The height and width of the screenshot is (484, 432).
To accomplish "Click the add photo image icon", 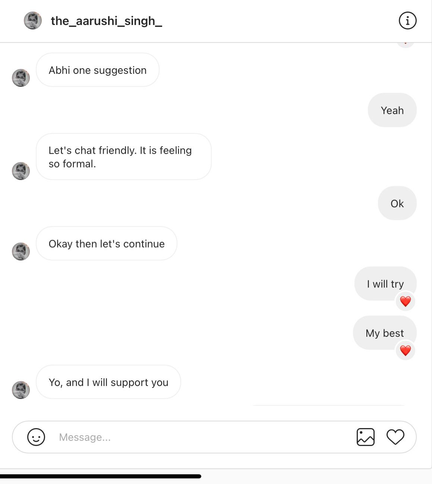I will (x=366, y=437).
